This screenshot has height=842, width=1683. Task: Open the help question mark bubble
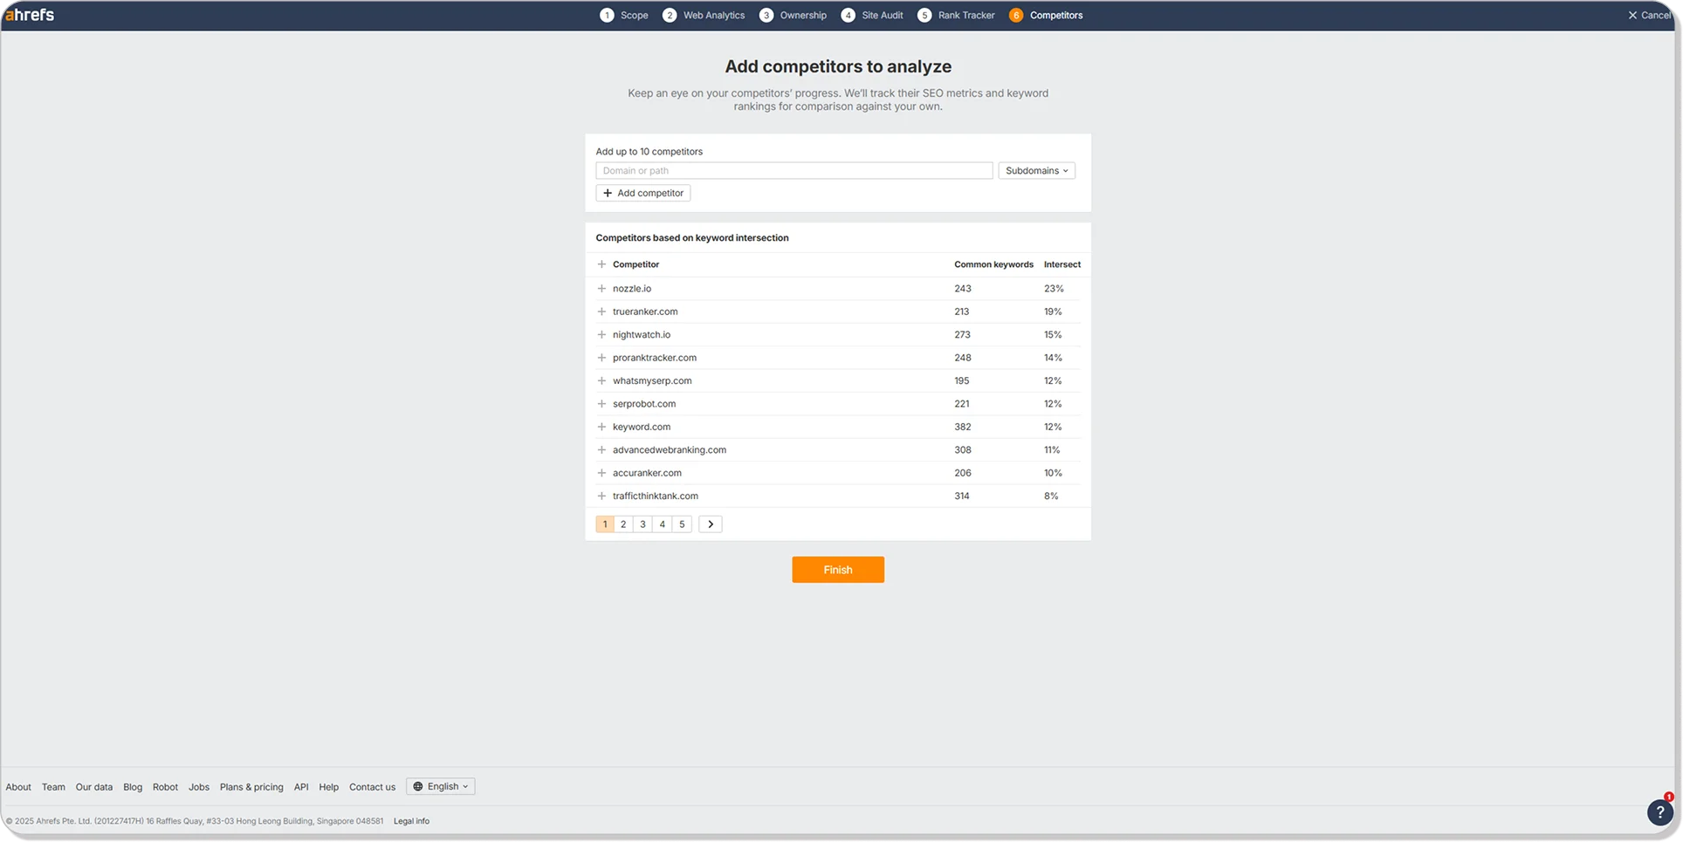[1659, 812]
